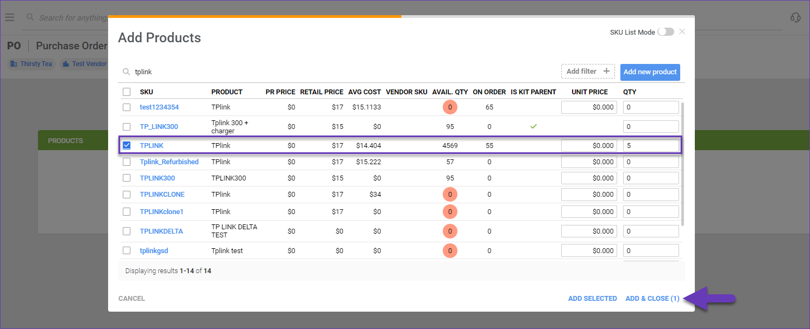Click 'Tplink 300 + charger' product name
810x329 pixels.
pos(230,127)
